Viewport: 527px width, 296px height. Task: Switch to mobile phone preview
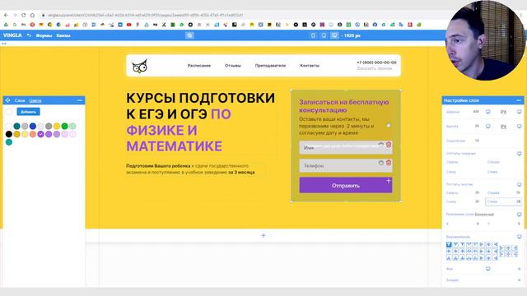313,35
